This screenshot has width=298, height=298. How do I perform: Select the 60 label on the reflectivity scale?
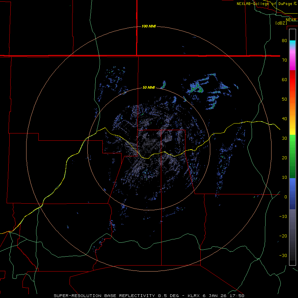(x=284, y=80)
